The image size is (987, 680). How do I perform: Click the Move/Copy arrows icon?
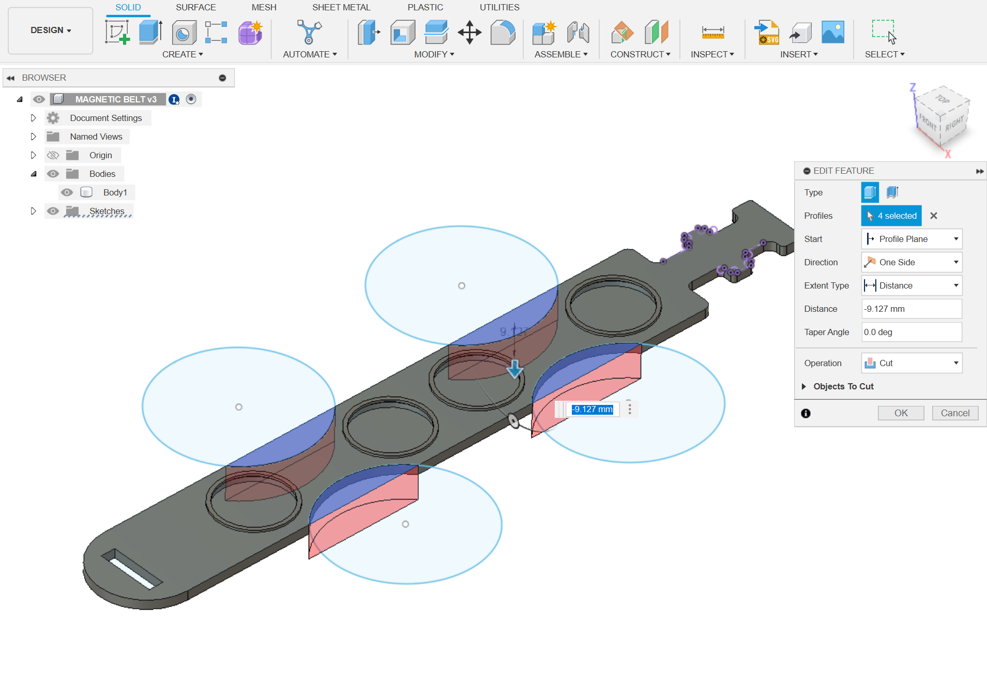click(x=469, y=32)
